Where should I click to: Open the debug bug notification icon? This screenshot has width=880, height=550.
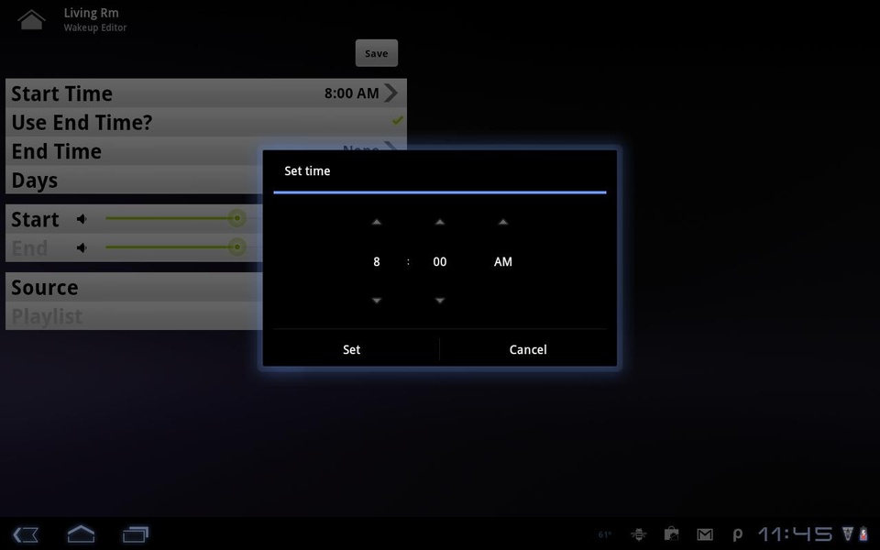(638, 534)
